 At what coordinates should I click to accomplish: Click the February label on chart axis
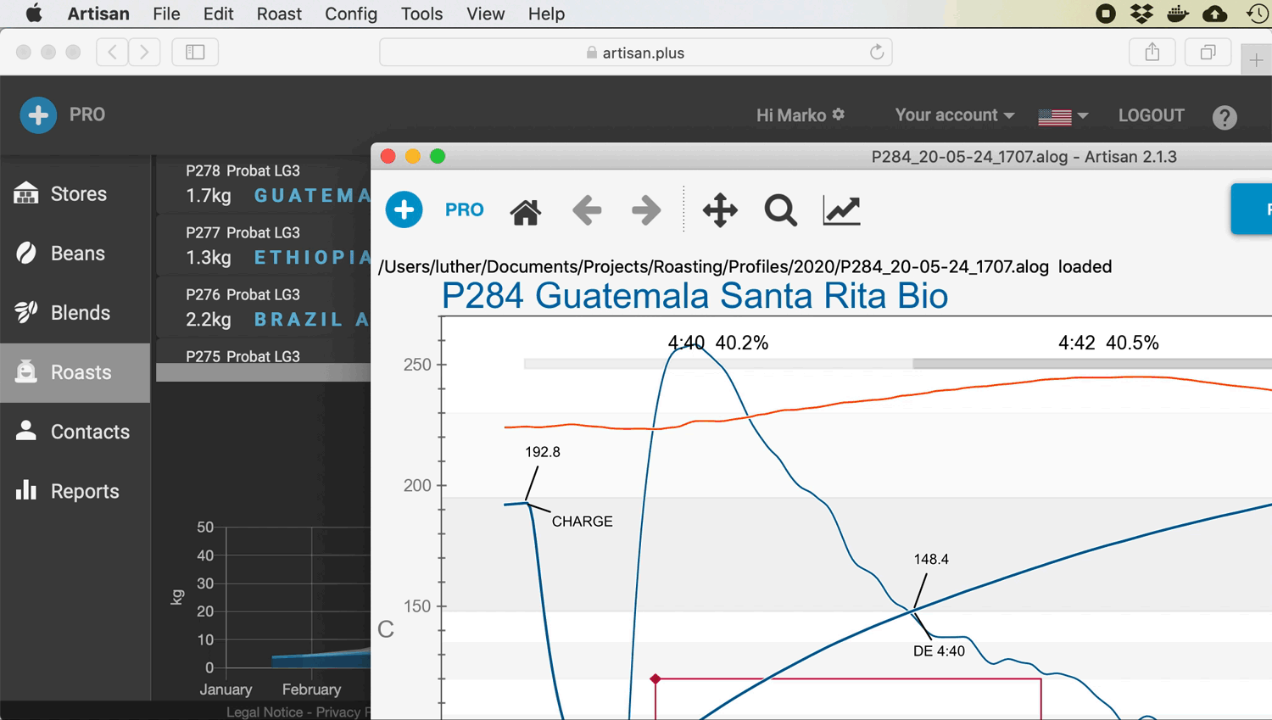(311, 689)
